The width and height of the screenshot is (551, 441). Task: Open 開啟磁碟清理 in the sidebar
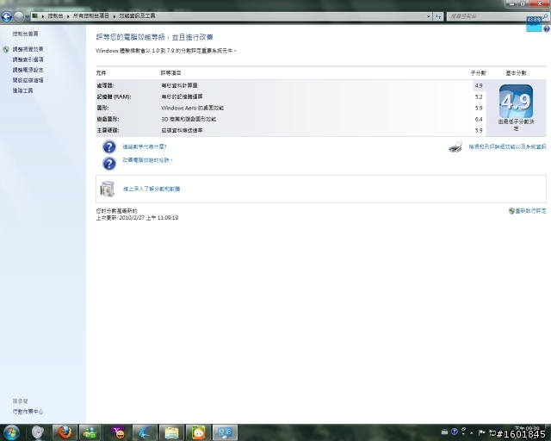coord(28,80)
